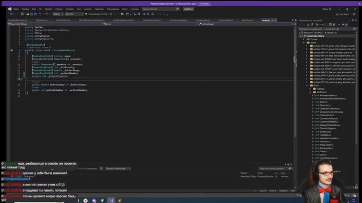The image size is (362, 203).
Task: Switch to the active Level.cs tab
Action: (x=266, y=20)
